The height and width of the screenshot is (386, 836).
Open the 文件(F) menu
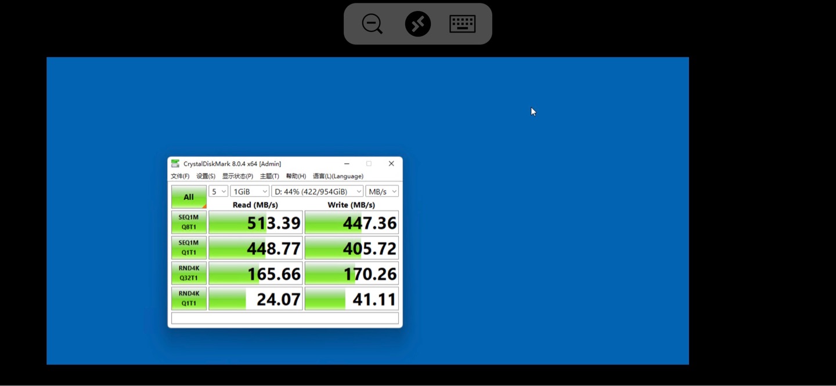pyautogui.click(x=180, y=176)
